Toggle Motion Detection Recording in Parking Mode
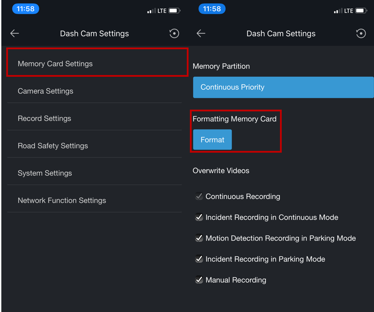The image size is (374, 312). click(x=199, y=238)
